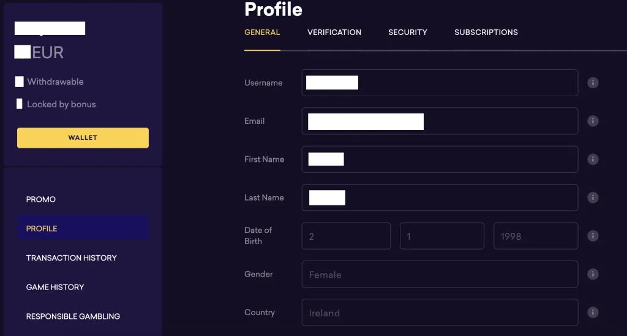
Task: Click info icon next to Last Name
Action: [593, 197]
